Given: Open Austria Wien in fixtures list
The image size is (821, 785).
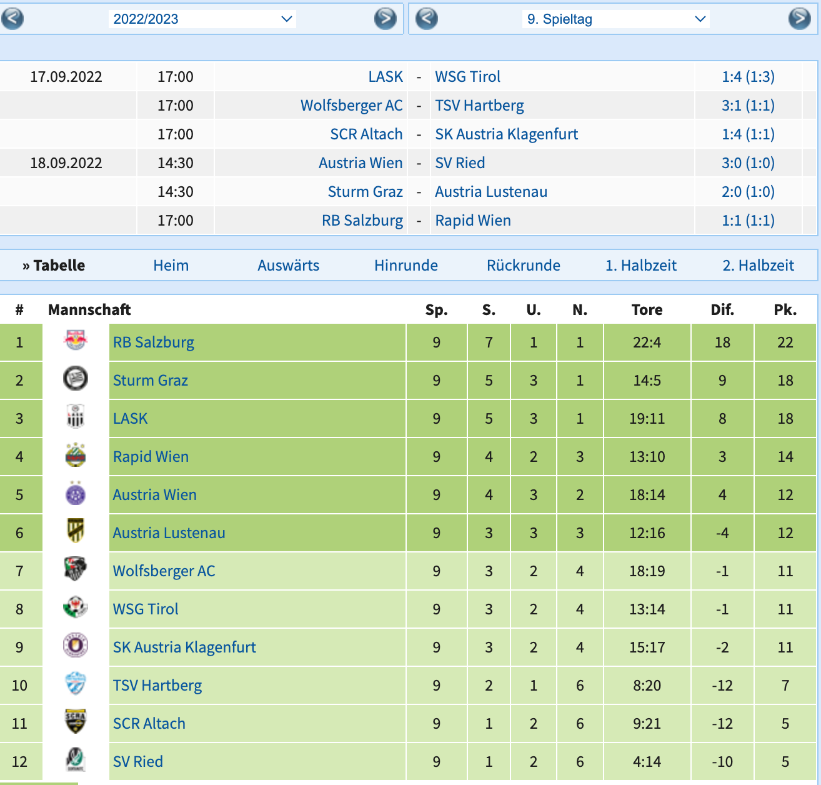Looking at the screenshot, I should pyautogui.click(x=361, y=163).
